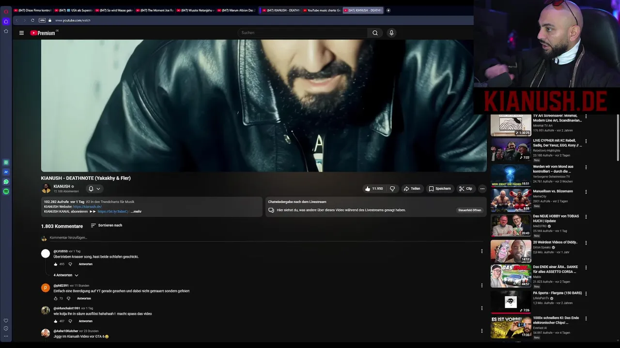Open KIANUSH channel avatar
620x348 pixels.
coord(46,188)
